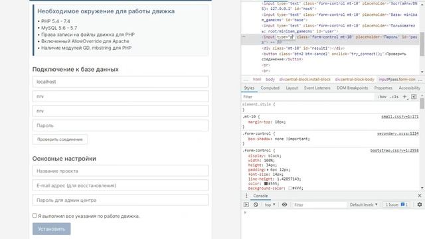Open the secondary.scss:1224 source link
Viewport: 425px width, 239px height.
398,133
